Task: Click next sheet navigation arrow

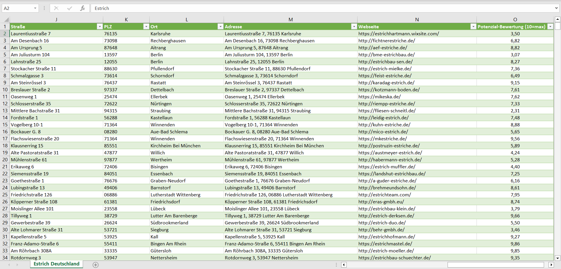Action: point(17,265)
